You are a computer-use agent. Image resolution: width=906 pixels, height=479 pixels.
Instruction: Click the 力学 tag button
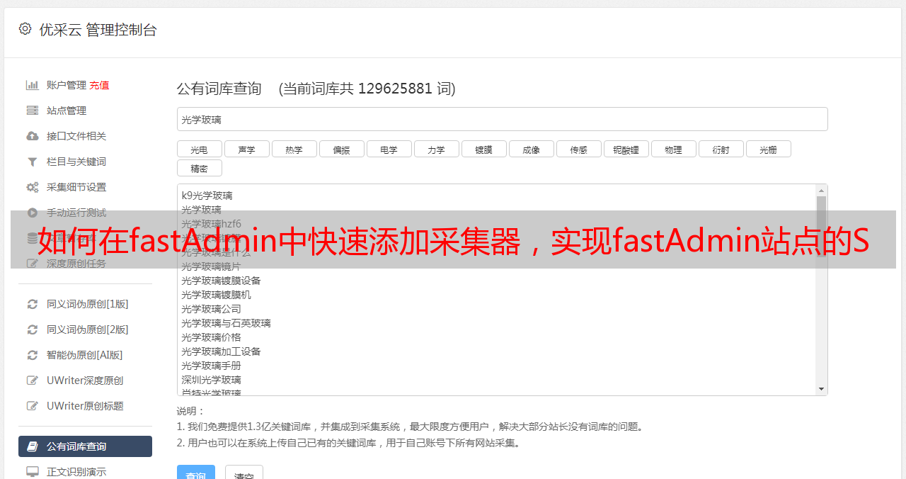tap(436, 149)
